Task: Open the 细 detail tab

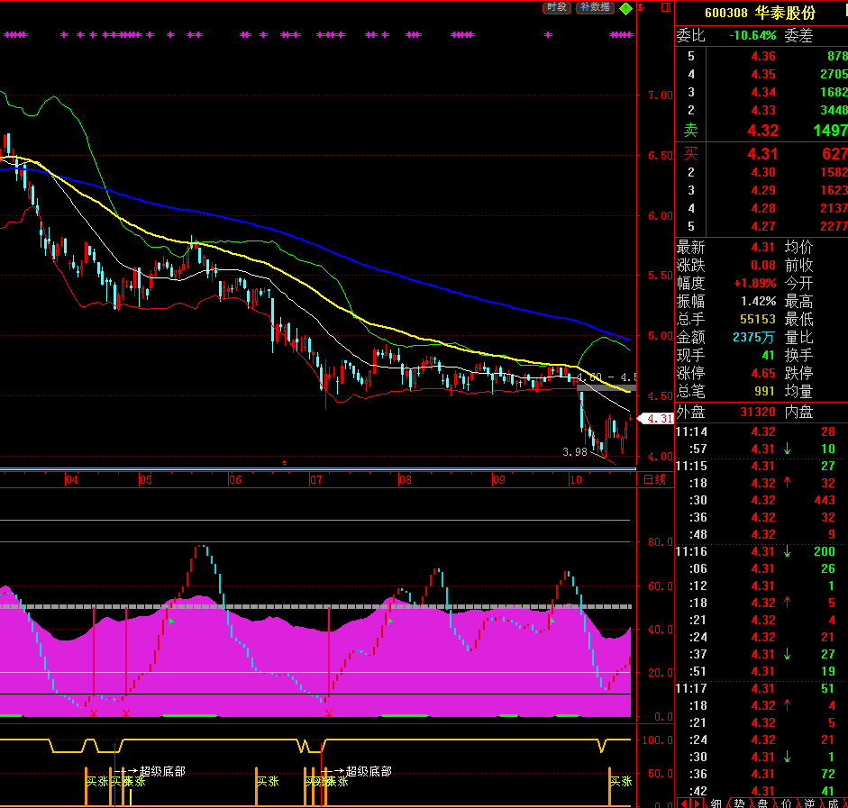Action: coord(716,803)
